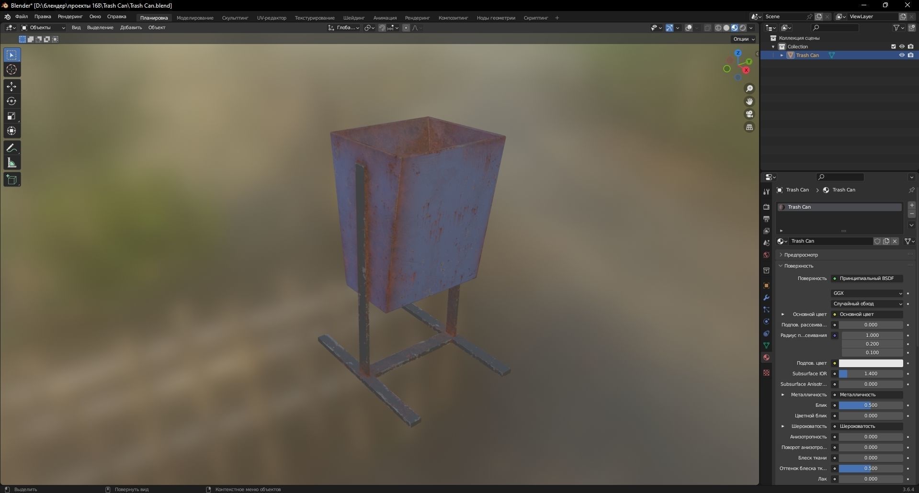Select the Select Box tool
Viewport: 919px width, 493px height.
click(x=11, y=55)
